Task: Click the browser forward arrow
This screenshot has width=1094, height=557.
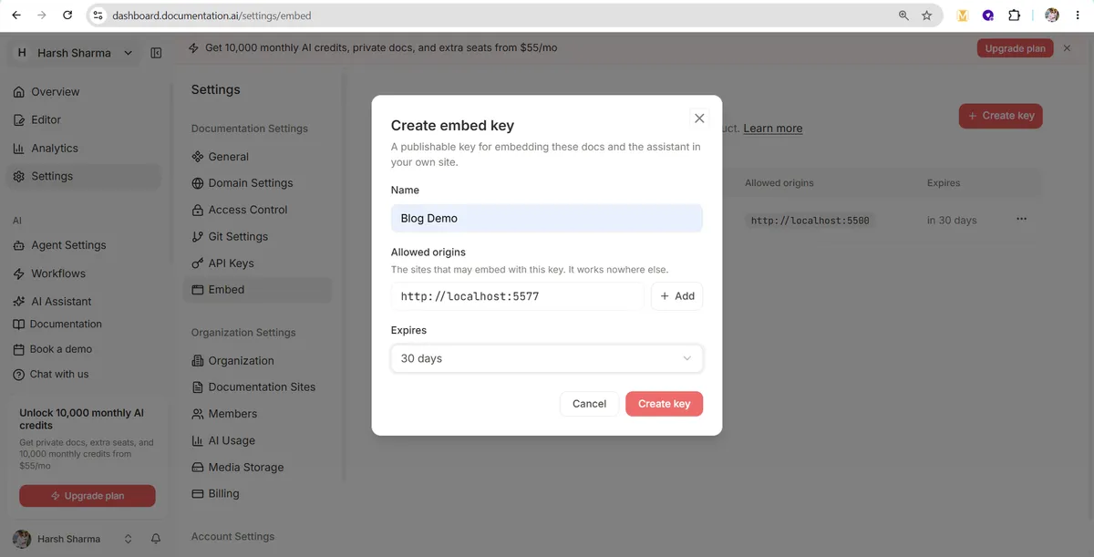Action: point(42,15)
